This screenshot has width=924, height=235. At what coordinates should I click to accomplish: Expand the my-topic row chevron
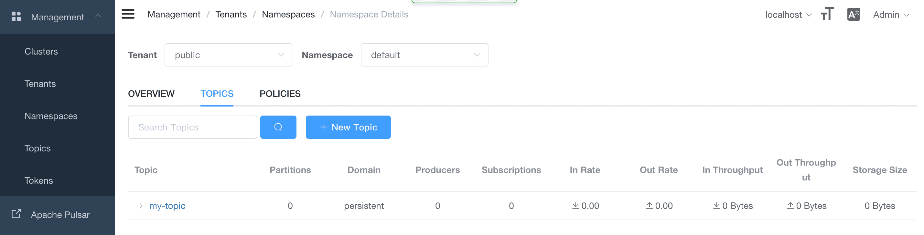point(141,206)
